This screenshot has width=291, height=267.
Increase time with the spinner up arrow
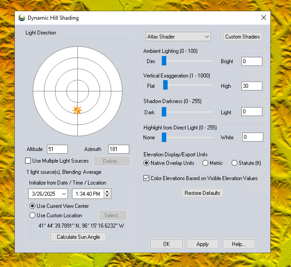pos(107,192)
